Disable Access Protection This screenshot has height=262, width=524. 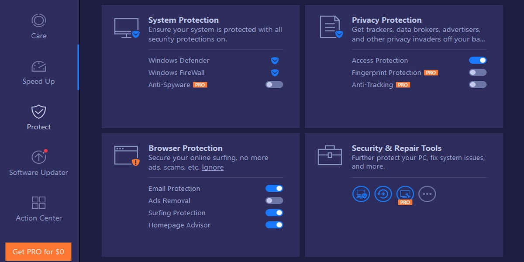click(x=477, y=60)
